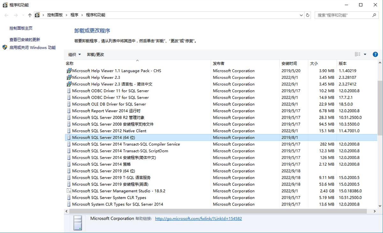This screenshot has width=383, height=233.
Task: Sort by the 安装时间 column header
Action: coord(294,64)
